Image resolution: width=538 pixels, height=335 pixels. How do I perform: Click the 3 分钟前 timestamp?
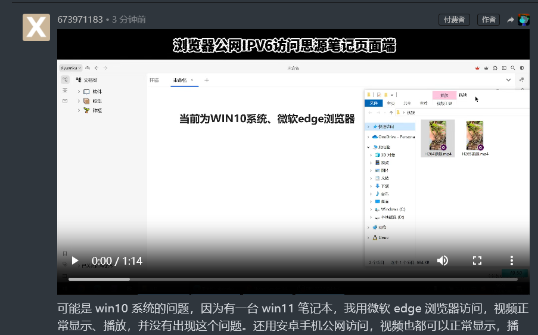[129, 20]
